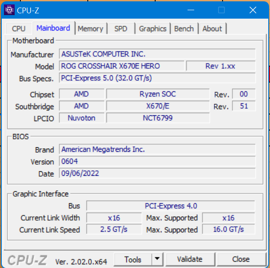Minimize the CPU-Z window

tap(191, 10)
